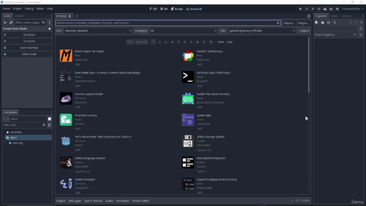Open Phantom Camera asset icon
Image resolution: width=366 pixels, height=206 pixels.
click(x=66, y=120)
